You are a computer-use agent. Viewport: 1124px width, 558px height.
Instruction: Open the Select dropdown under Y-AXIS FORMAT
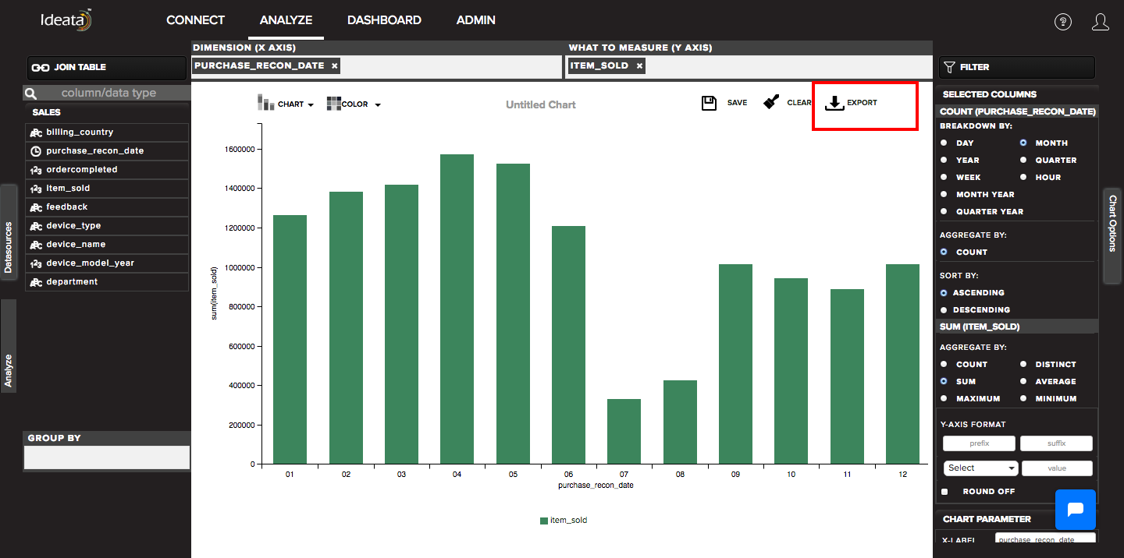pyautogui.click(x=980, y=468)
